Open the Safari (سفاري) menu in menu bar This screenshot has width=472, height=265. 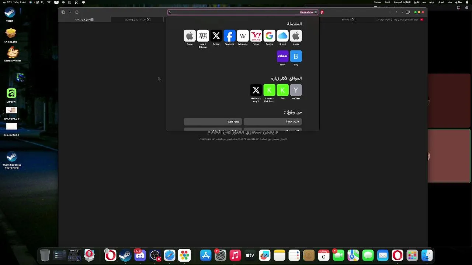[459, 2]
